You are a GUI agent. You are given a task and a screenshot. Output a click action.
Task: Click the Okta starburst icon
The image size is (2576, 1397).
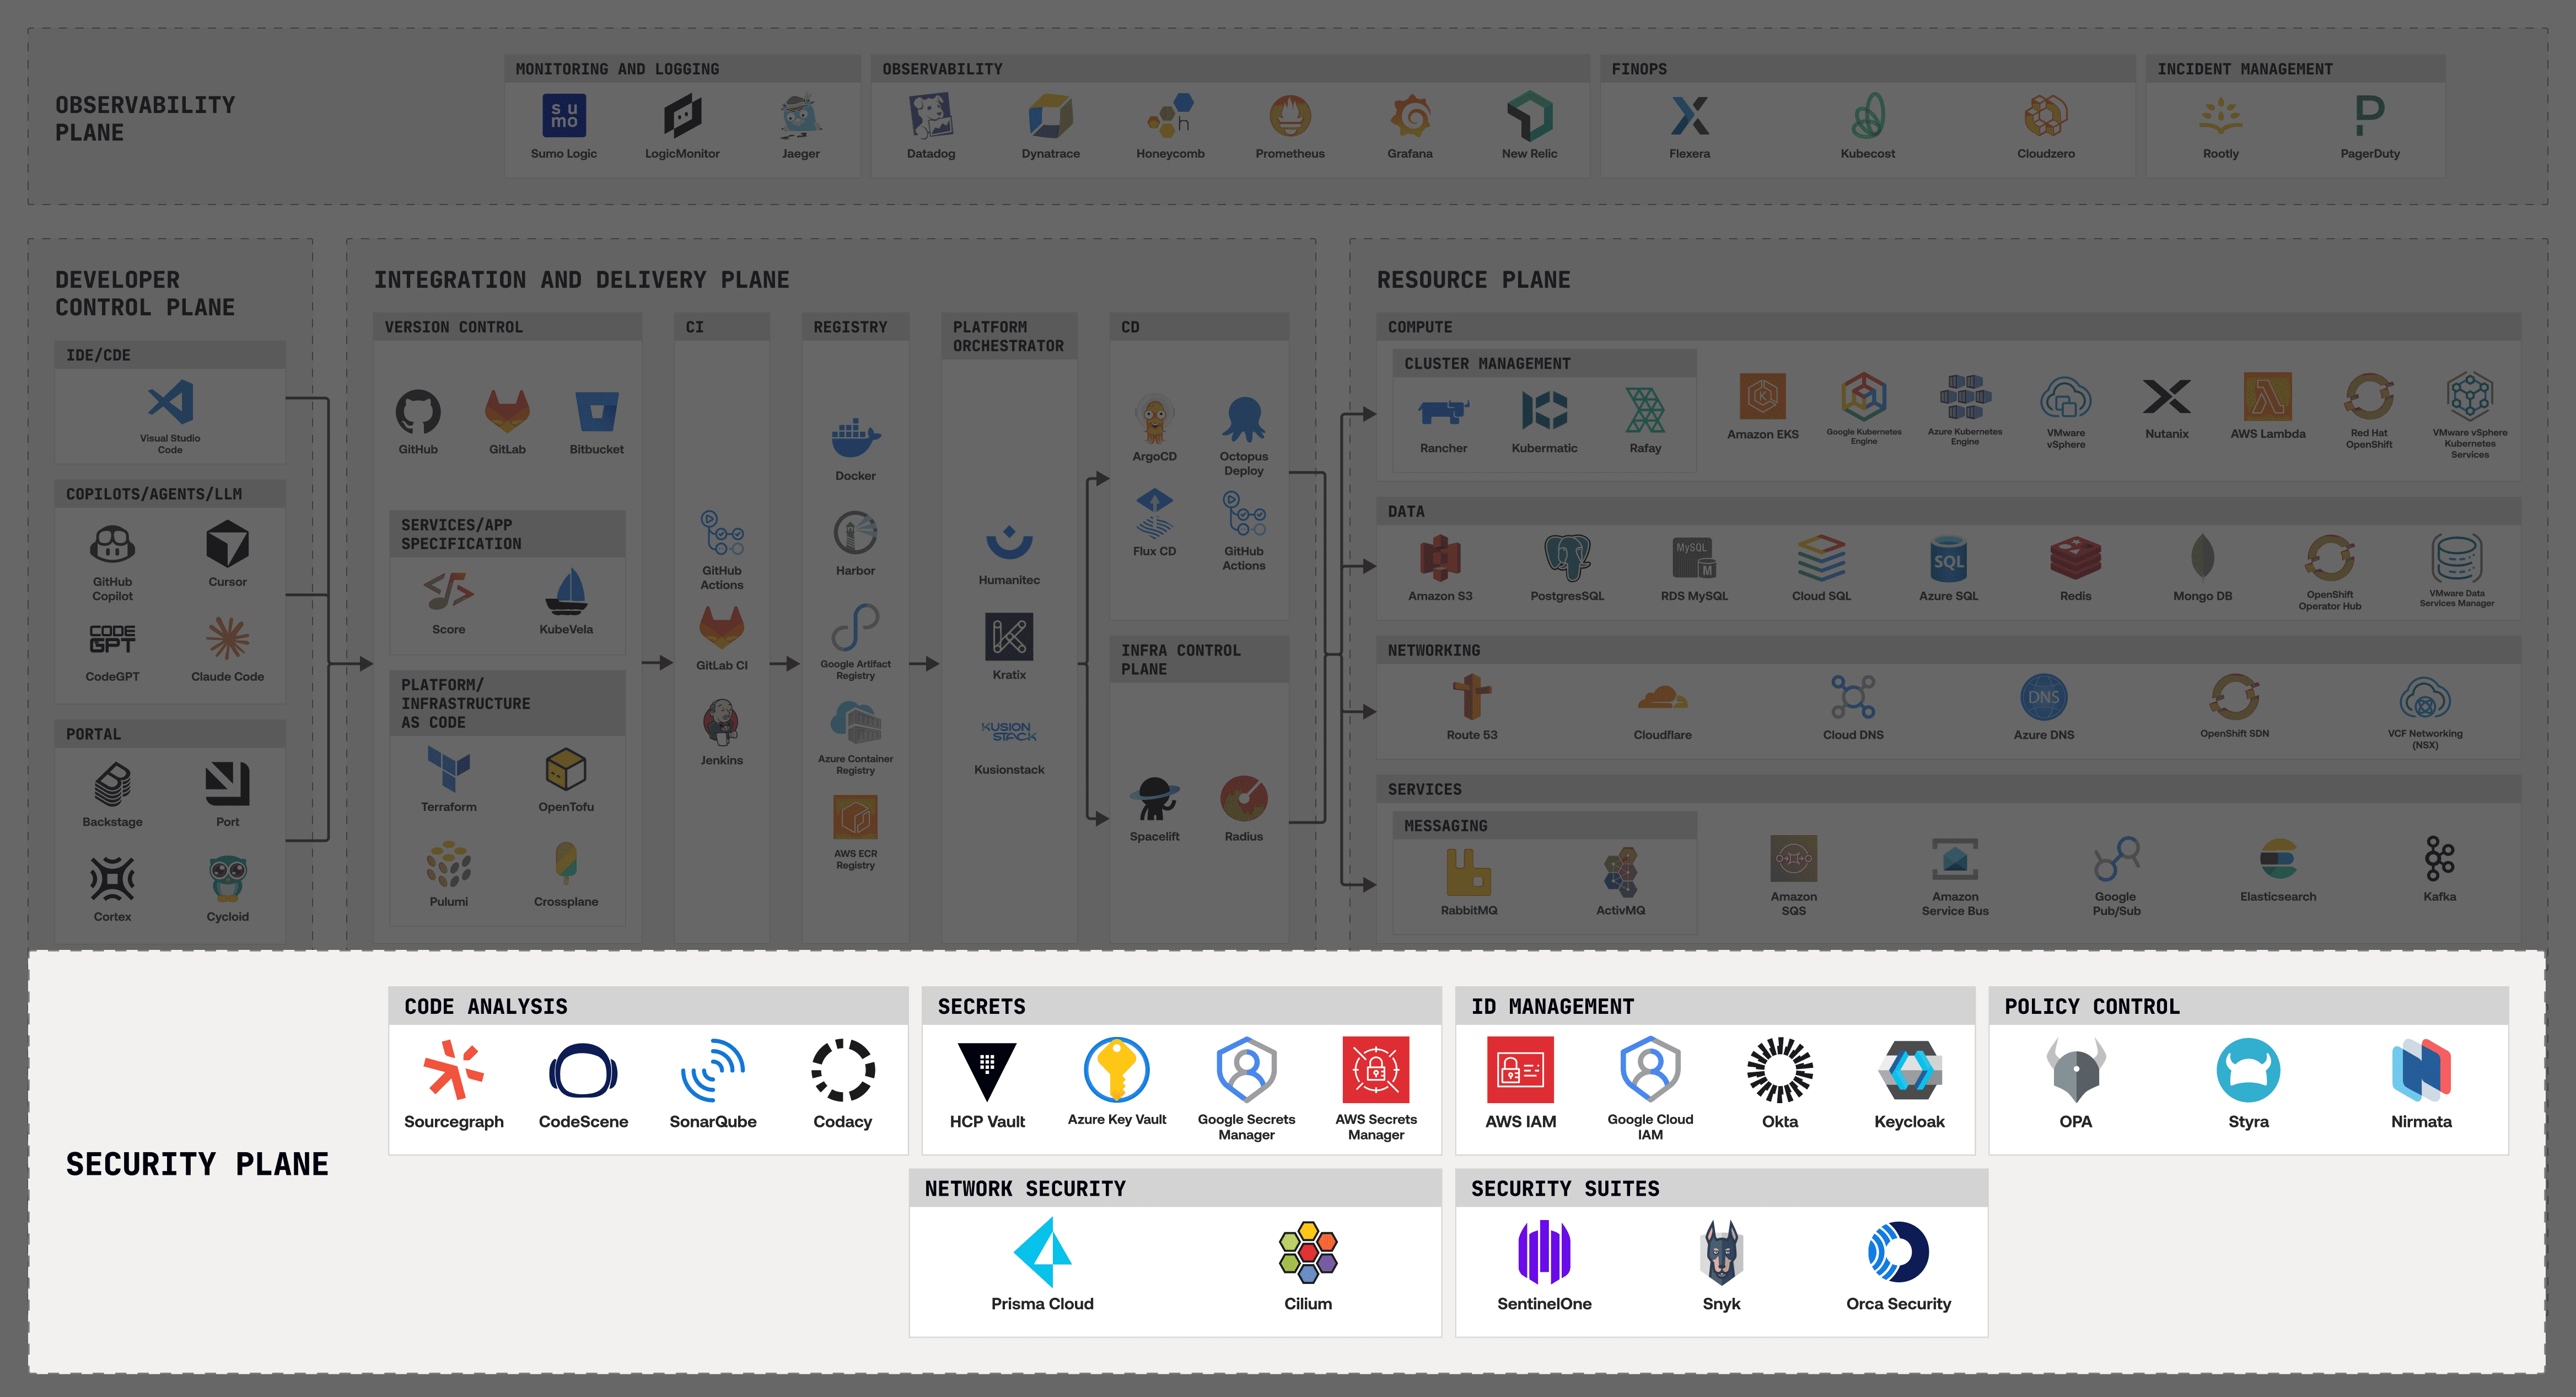(1779, 1070)
